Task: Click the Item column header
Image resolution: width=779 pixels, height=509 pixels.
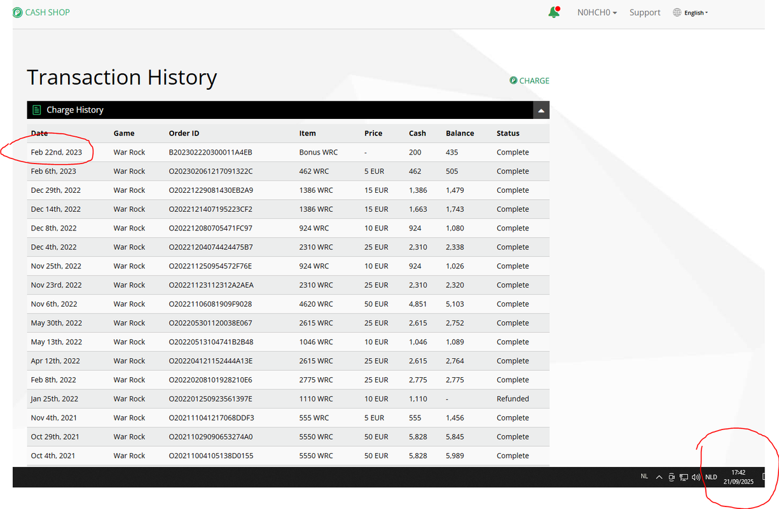Action: point(308,134)
